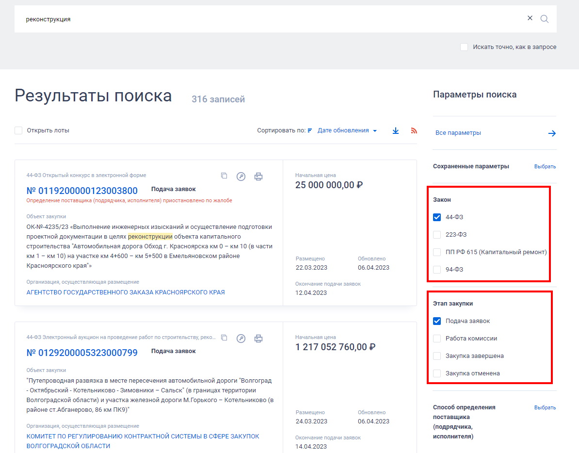The image size is (579, 453).
Task: Check 'Закупка отменена' stage filter
Action: (x=437, y=373)
